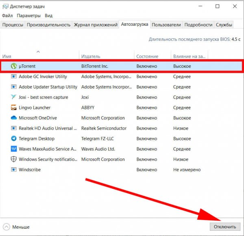Open the Файл menu
The height and width of the screenshot is (236, 244).
click(x=7, y=15)
